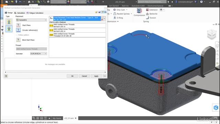The image size is (220, 124).
Task: Open the Get Started ribbon tab
Action: click(x=114, y=6)
